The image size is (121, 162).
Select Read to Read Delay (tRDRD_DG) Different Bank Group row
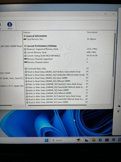point(56,75)
